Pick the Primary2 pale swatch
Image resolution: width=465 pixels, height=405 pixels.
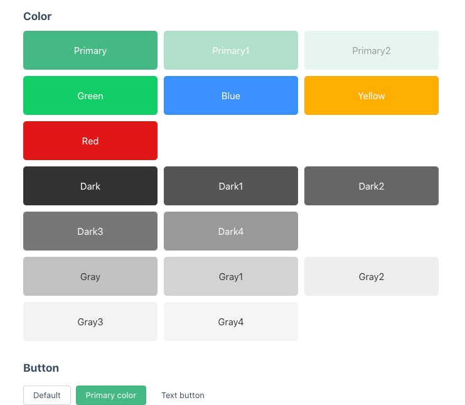(x=371, y=50)
